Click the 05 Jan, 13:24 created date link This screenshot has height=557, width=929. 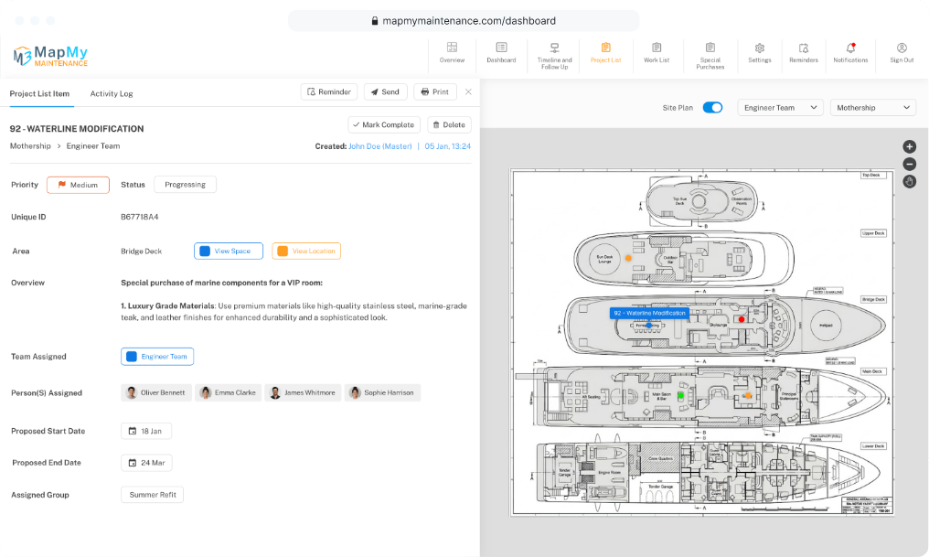447,146
